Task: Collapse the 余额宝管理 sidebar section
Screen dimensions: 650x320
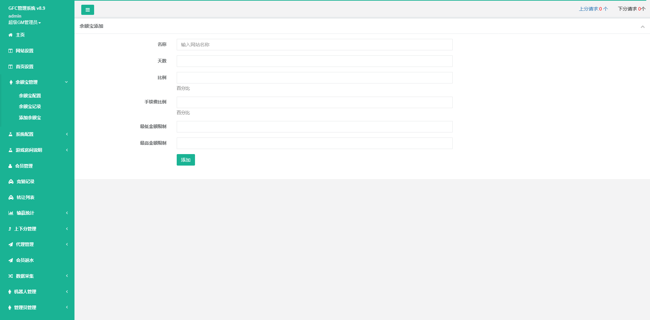Action: tap(66, 82)
